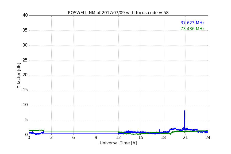Viewport: 231px width, 154px height.
Task: Click the x-axis tick label '18'
Action: (163, 138)
